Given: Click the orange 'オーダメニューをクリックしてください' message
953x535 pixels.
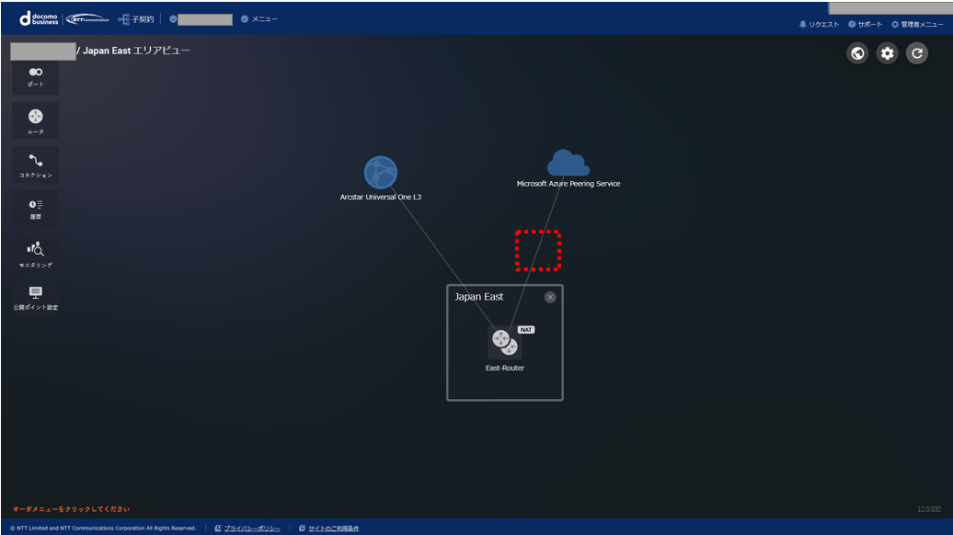Looking at the screenshot, I should (x=71, y=509).
